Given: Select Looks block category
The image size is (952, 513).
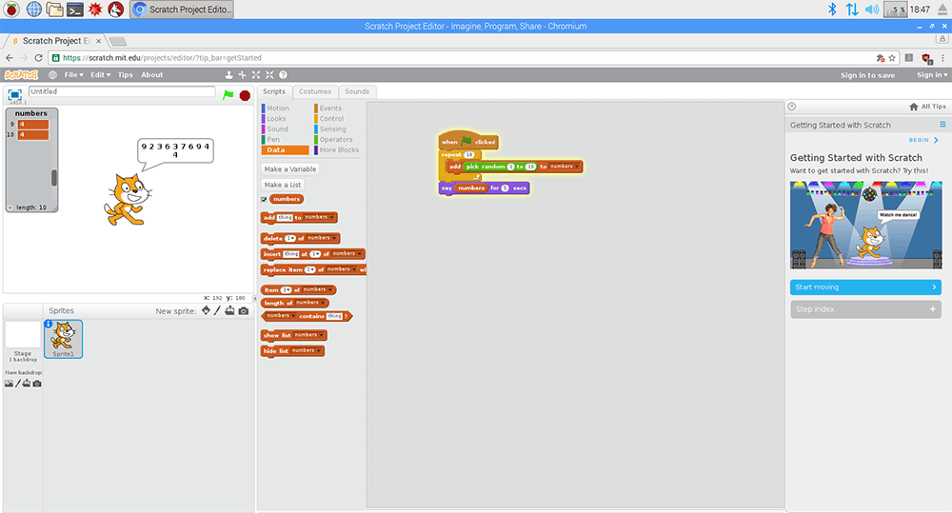Looking at the screenshot, I should tap(276, 118).
